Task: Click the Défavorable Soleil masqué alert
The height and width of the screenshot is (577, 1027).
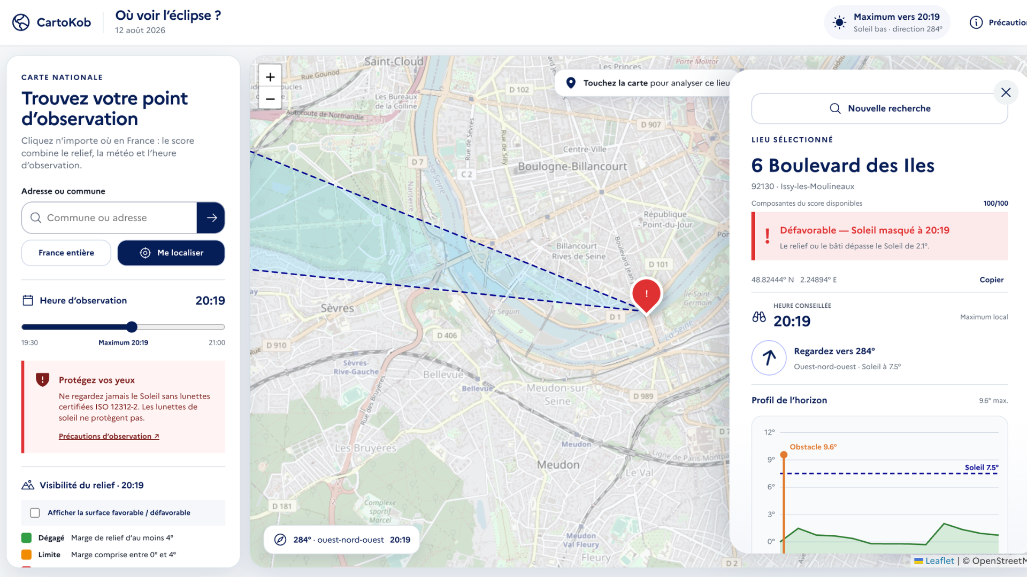Action: click(x=879, y=236)
